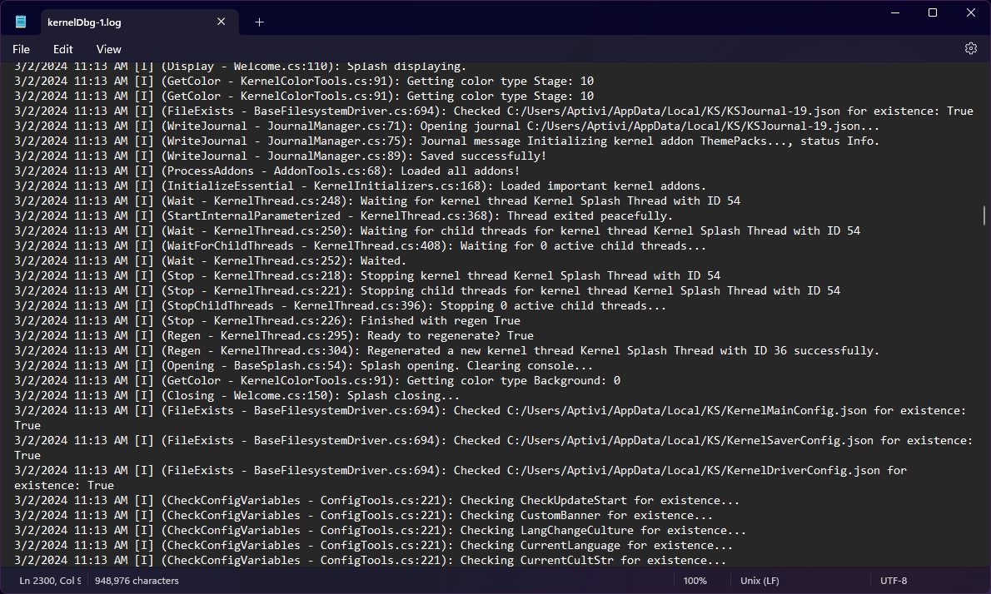The image size is (991, 594).
Task: Open the File menu
Action: coord(21,49)
